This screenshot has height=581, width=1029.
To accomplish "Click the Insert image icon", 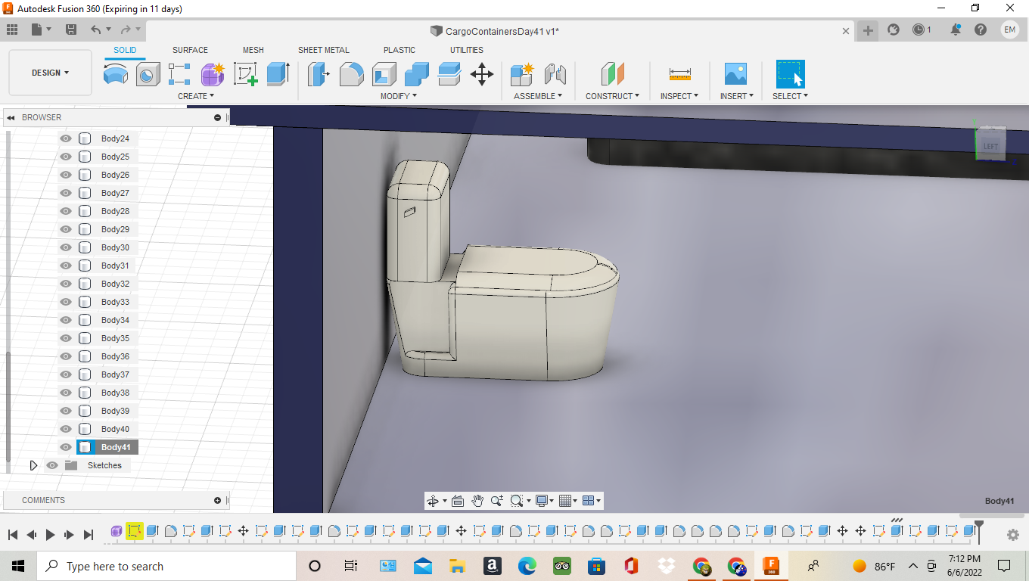I will pos(735,74).
